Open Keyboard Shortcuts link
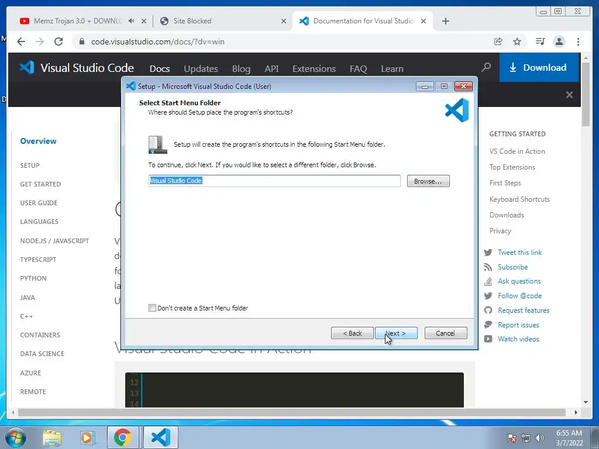This screenshot has height=449, width=599. click(519, 199)
